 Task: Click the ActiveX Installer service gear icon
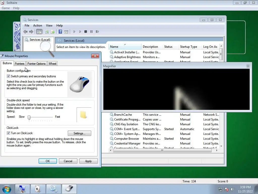click(112, 52)
